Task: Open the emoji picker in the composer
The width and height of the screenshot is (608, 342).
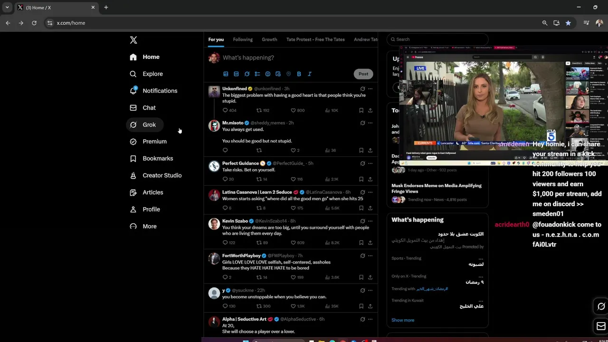Action: pos(267,74)
